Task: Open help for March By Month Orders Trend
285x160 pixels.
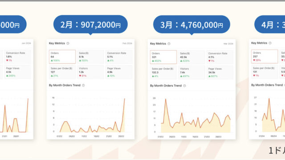Action: (x=184, y=86)
